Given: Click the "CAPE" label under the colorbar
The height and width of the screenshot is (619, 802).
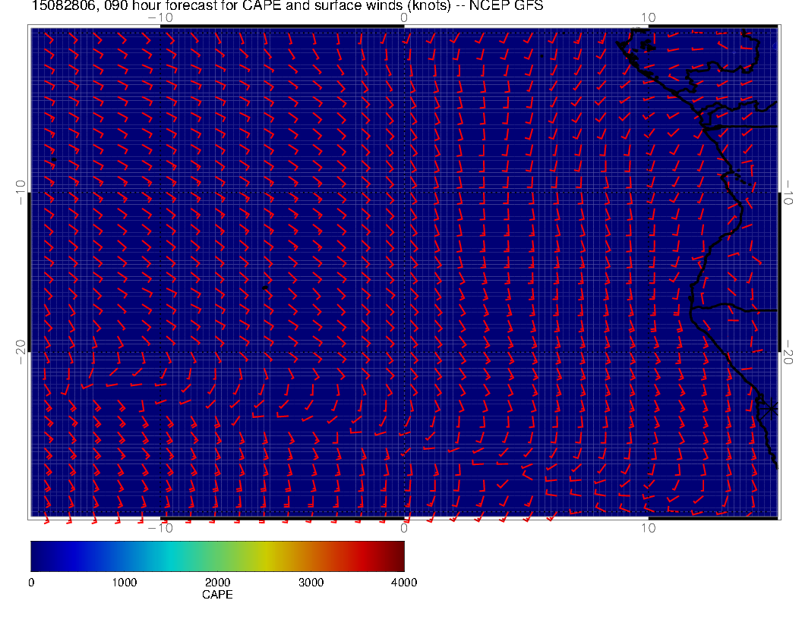Looking at the screenshot, I should pyautogui.click(x=217, y=595).
